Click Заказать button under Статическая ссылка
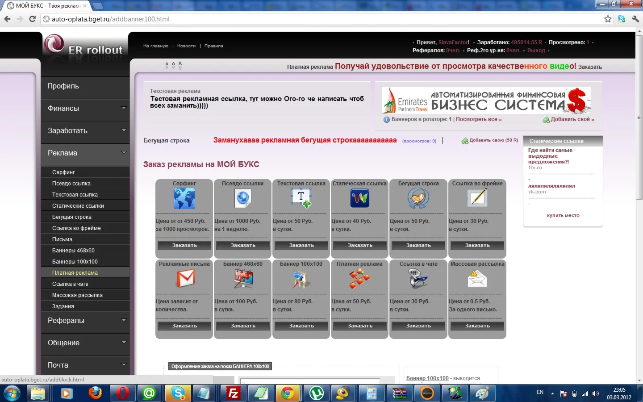643x402 pixels. click(x=360, y=245)
